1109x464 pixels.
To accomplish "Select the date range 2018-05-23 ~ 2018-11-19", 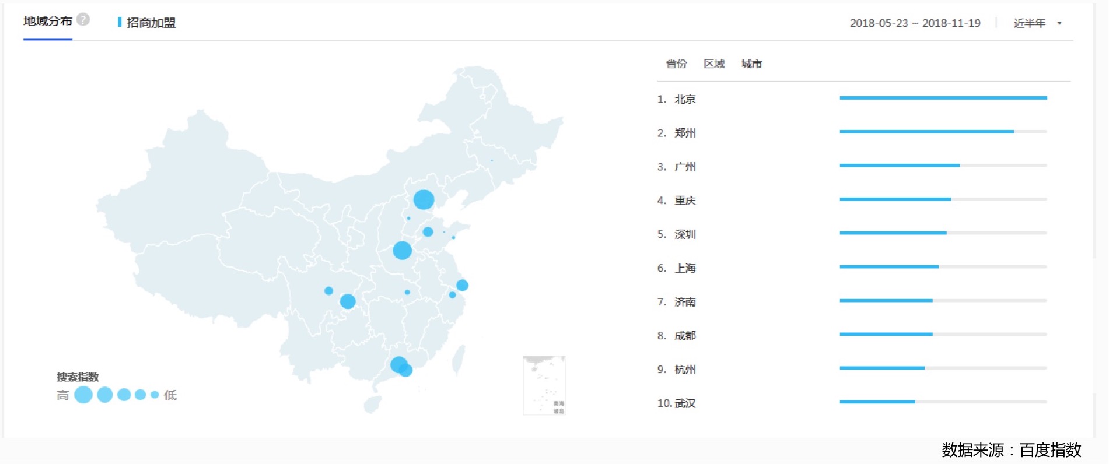I will [915, 23].
